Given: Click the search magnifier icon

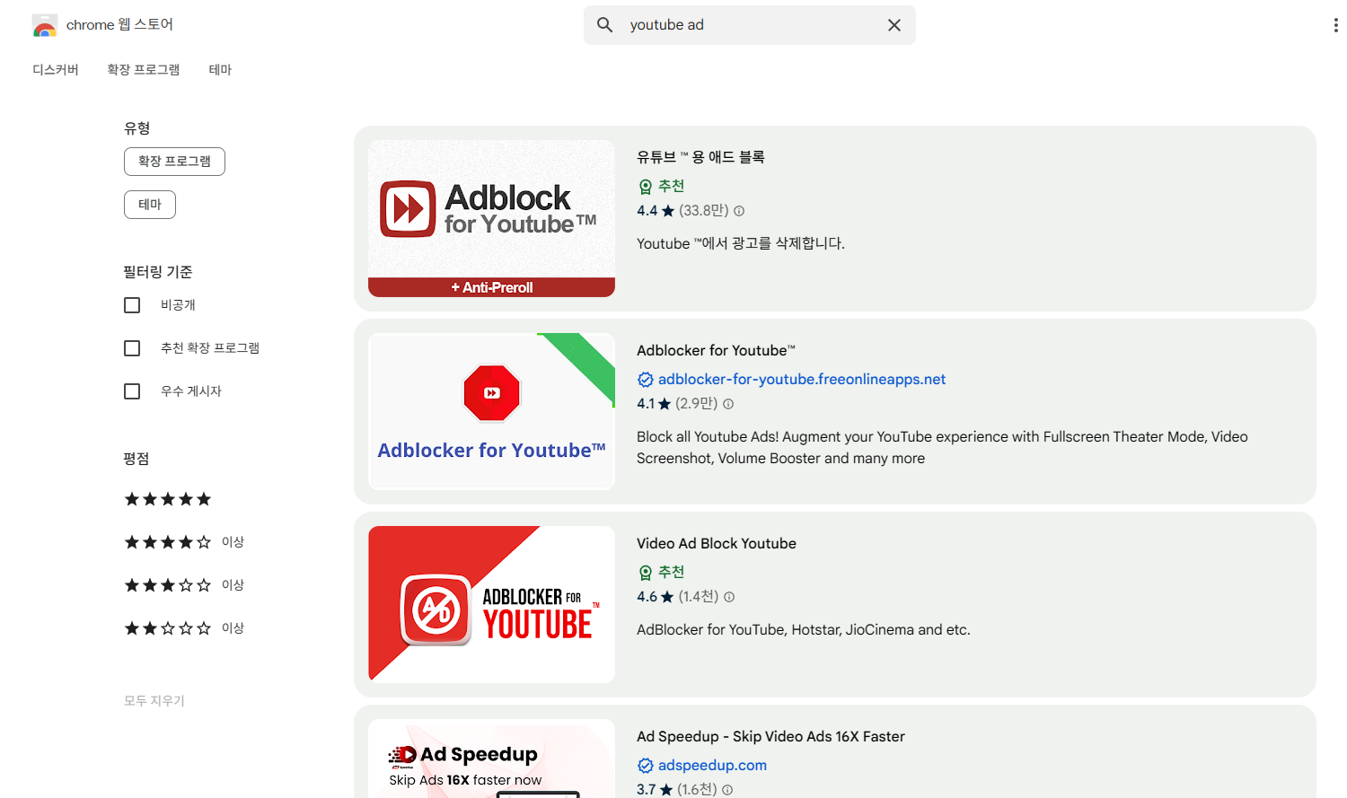Looking at the screenshot, I should coord(605,25).
